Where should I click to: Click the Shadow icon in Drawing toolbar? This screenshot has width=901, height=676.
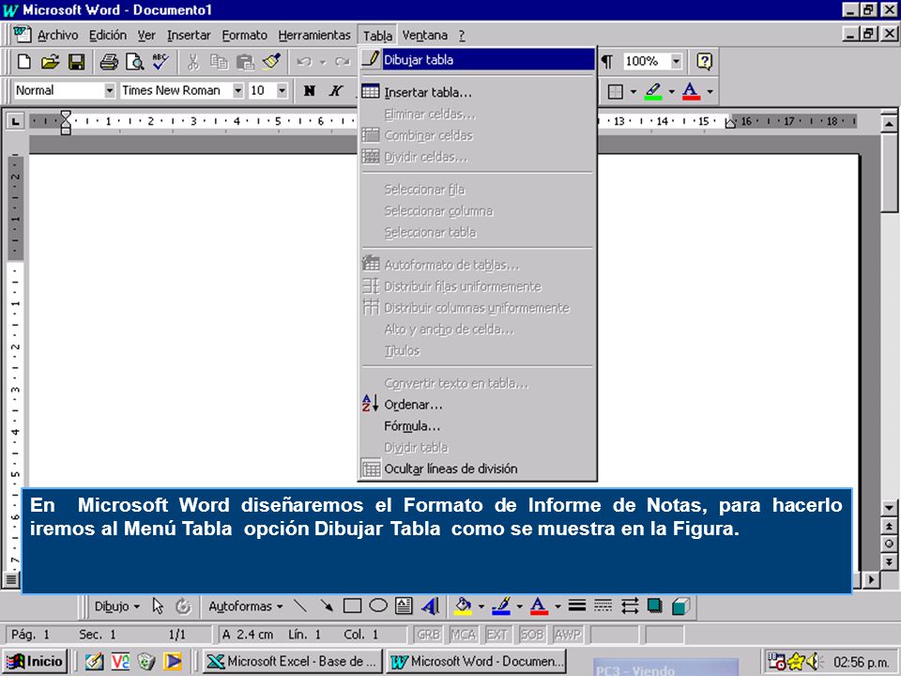click(654, 606)
